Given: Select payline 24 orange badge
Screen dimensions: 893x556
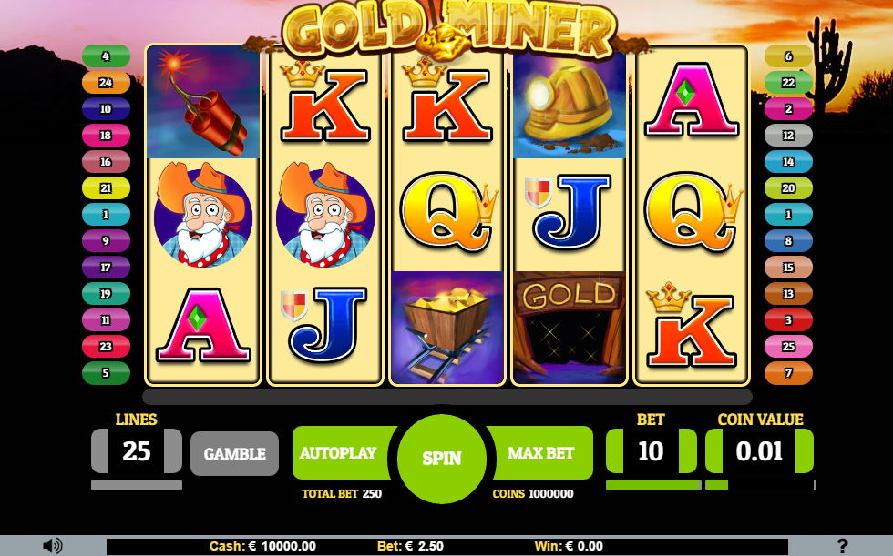Looking at the screenshot, I should 106,83.
